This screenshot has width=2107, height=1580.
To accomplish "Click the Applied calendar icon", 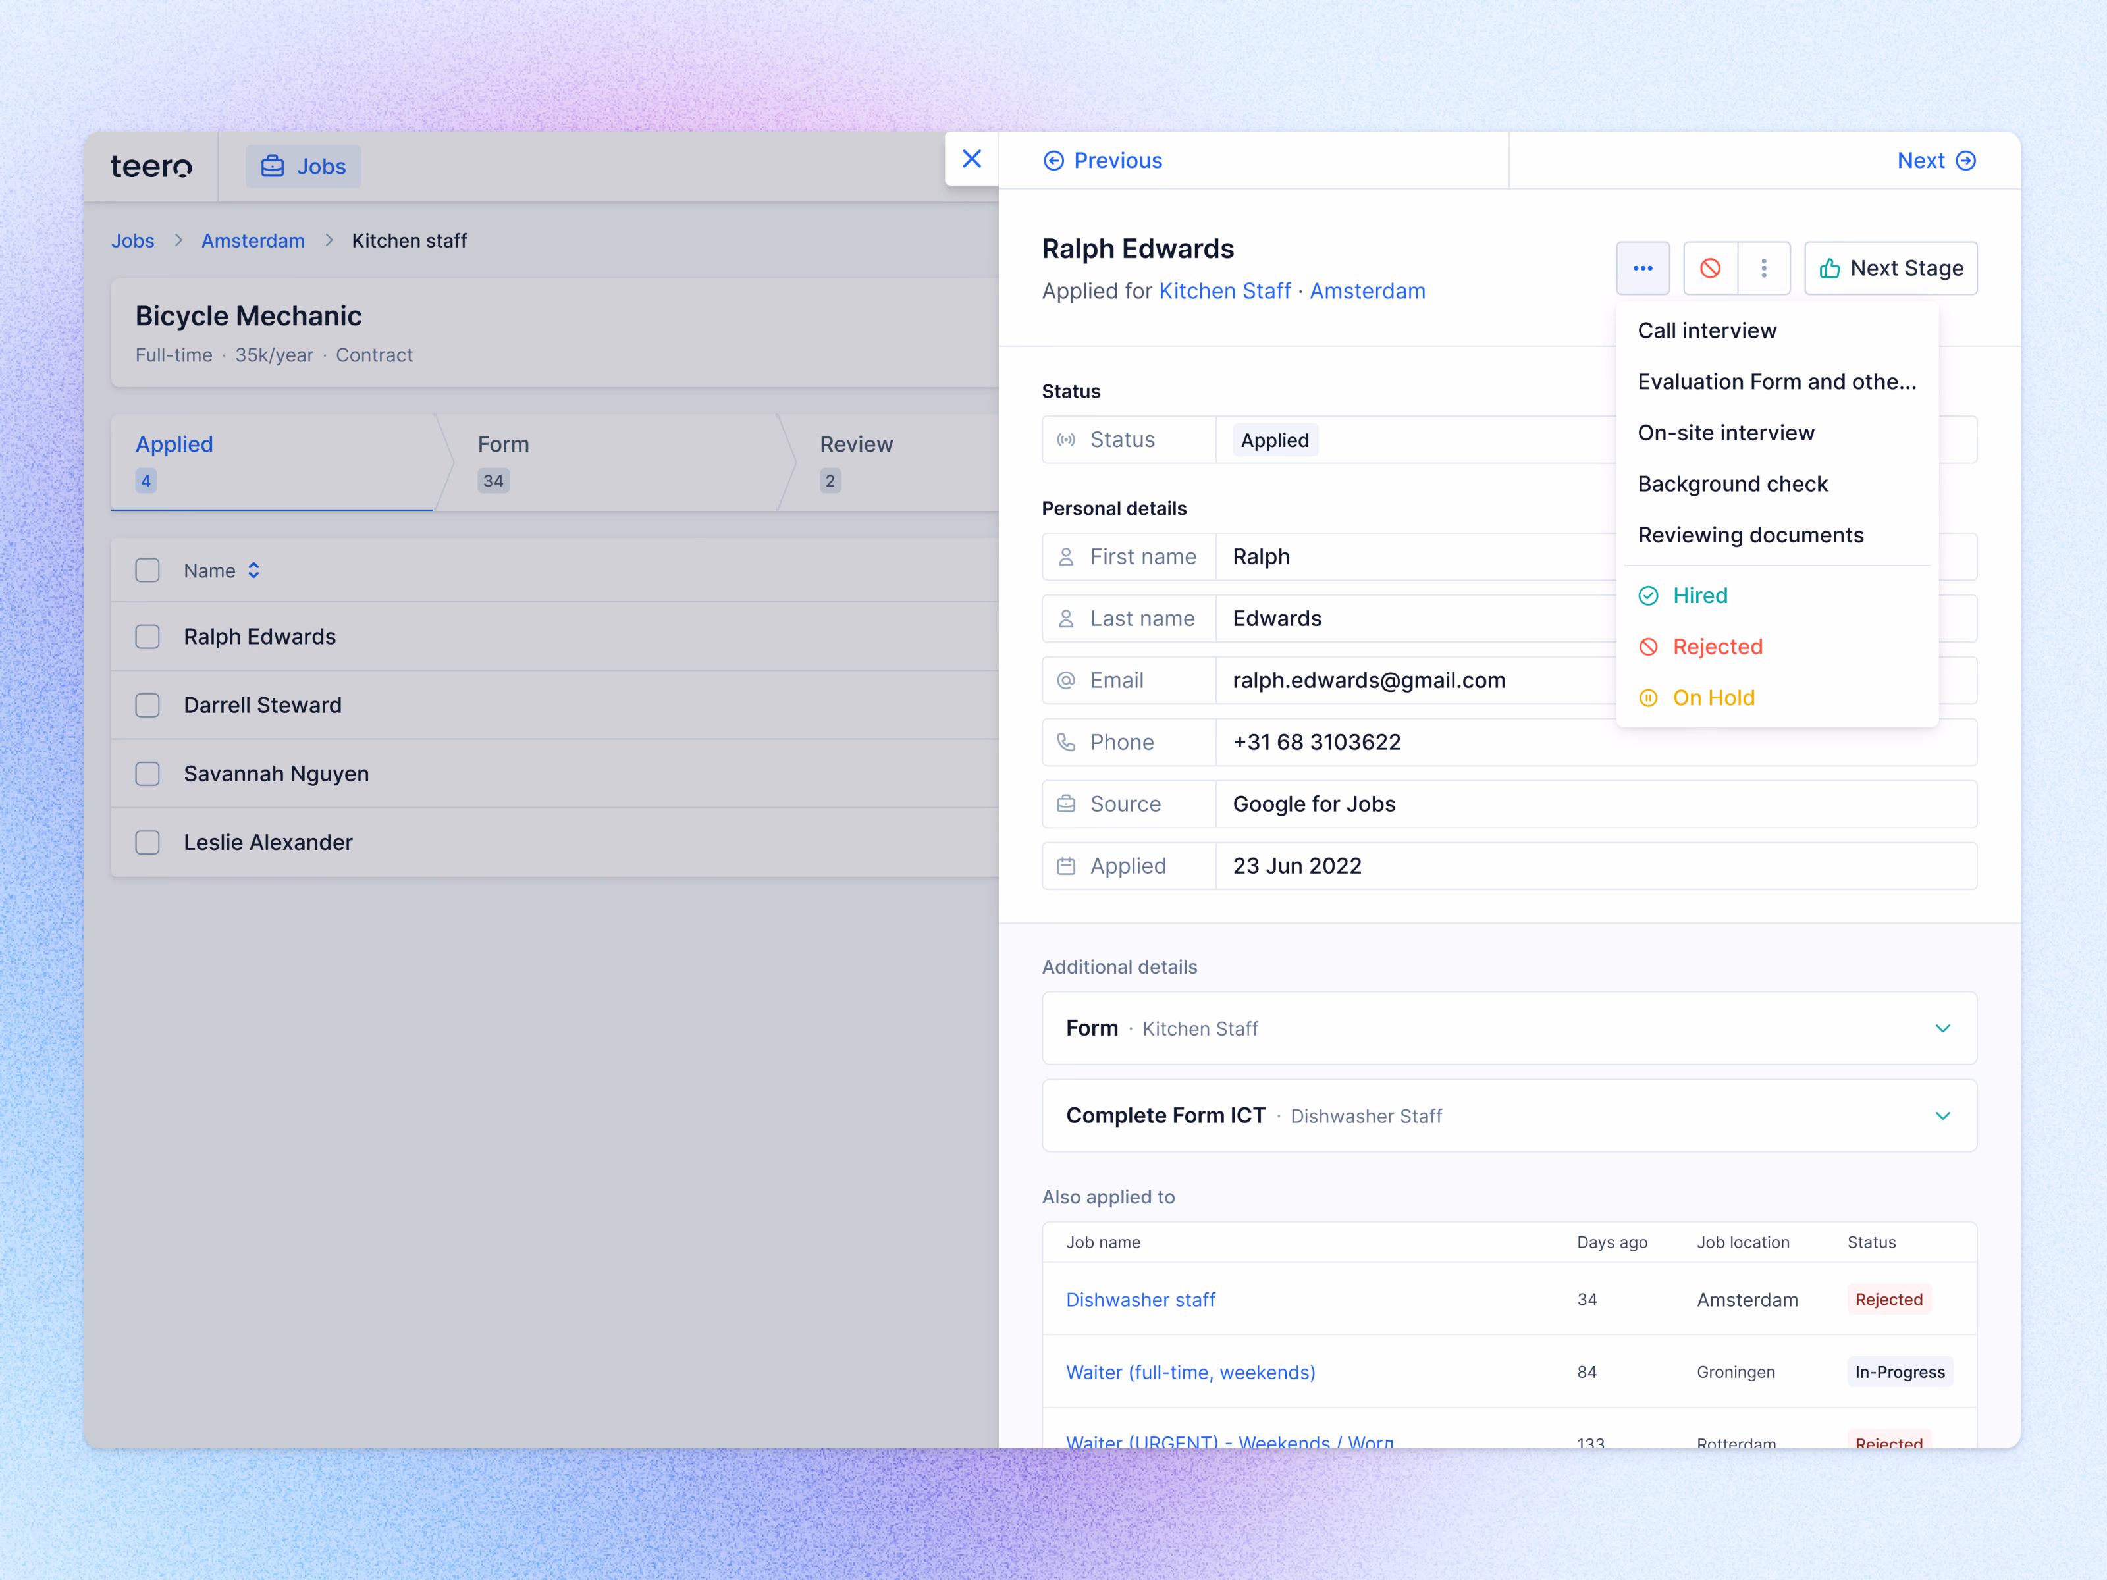I will (1066, 866).
